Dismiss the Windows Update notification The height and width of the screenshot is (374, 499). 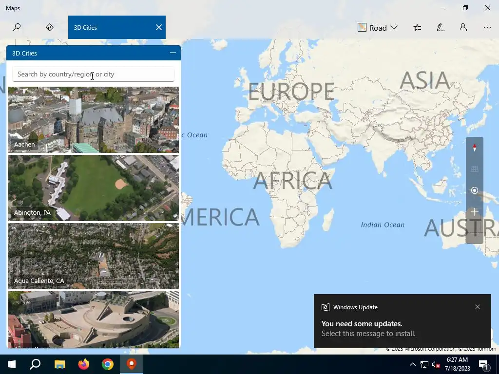pyautogui.click(x=478, y=307)
